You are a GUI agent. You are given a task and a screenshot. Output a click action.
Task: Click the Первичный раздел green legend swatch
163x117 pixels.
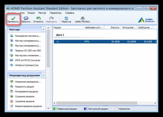tap(55, 109)
